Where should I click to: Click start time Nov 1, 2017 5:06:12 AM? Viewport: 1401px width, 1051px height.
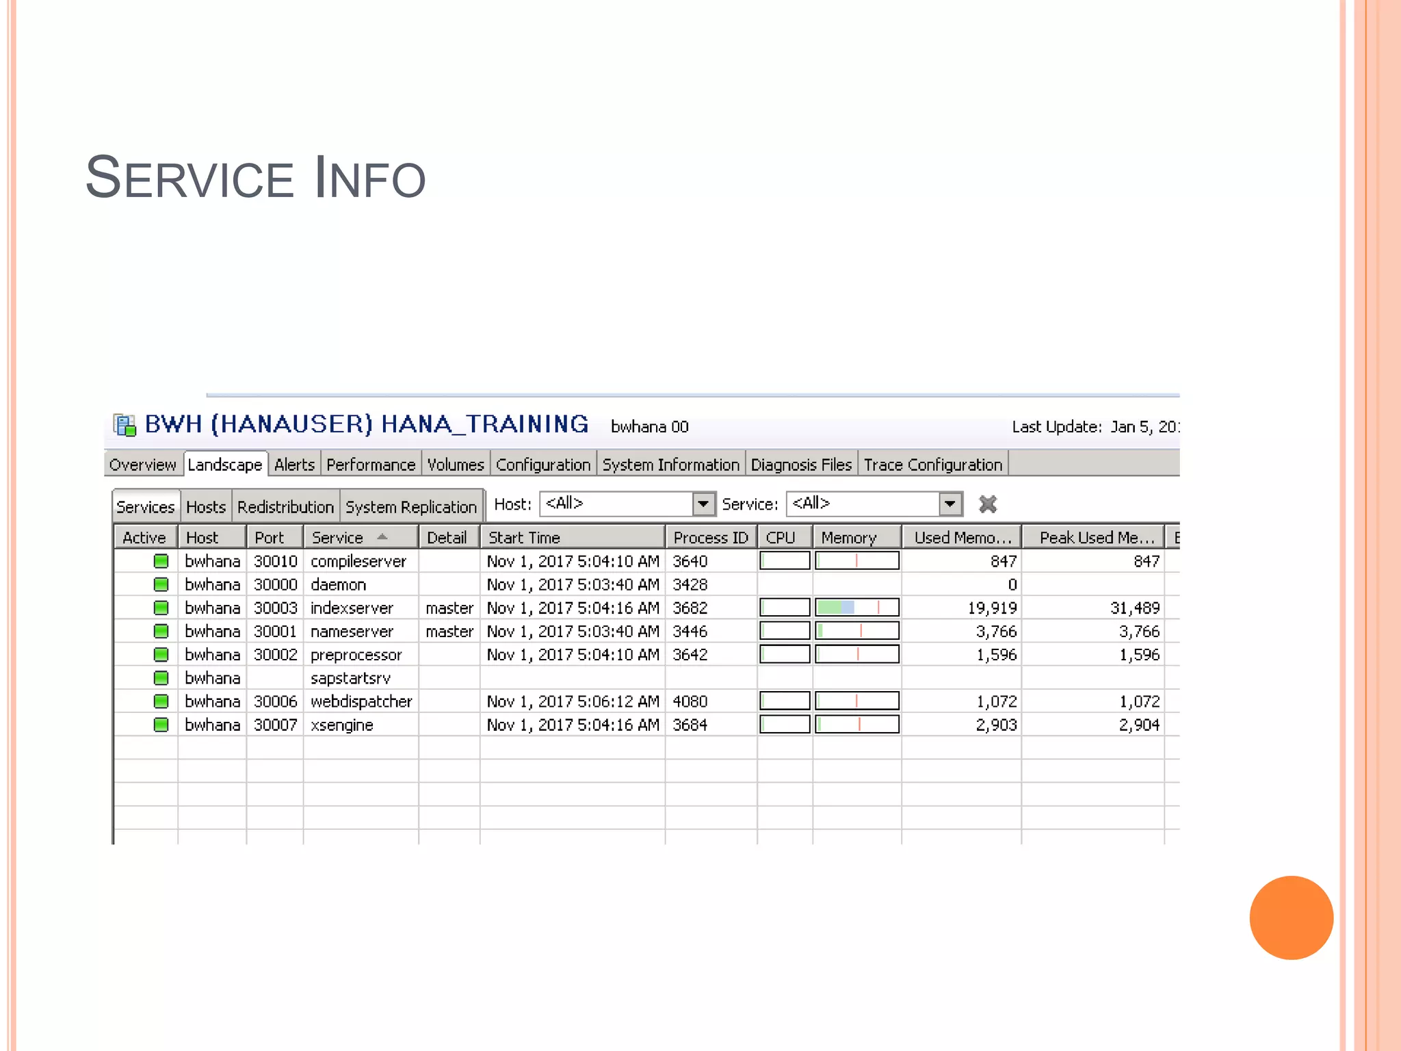(573, 701)
